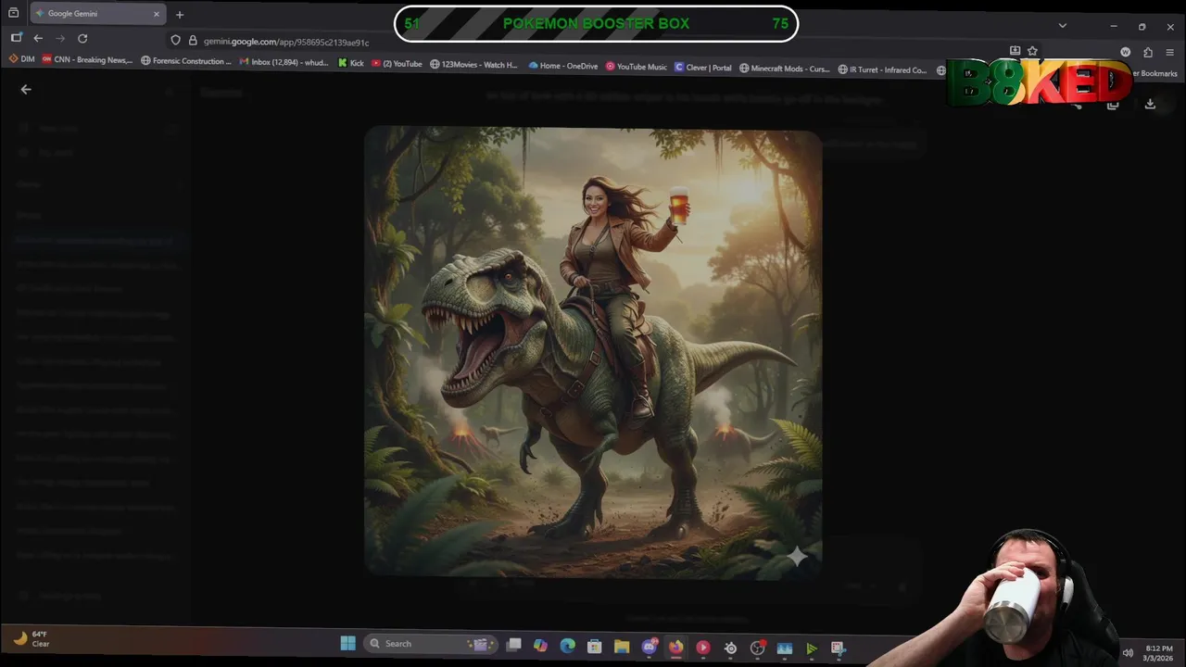Image resolution: width=1186 pixels, height=667 pixels.
Task: Click the install-app icon in address bar
Action: [1015, 51]
